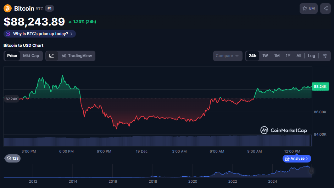
Task: Click the 87.24K opening price label
Action: 11,99
